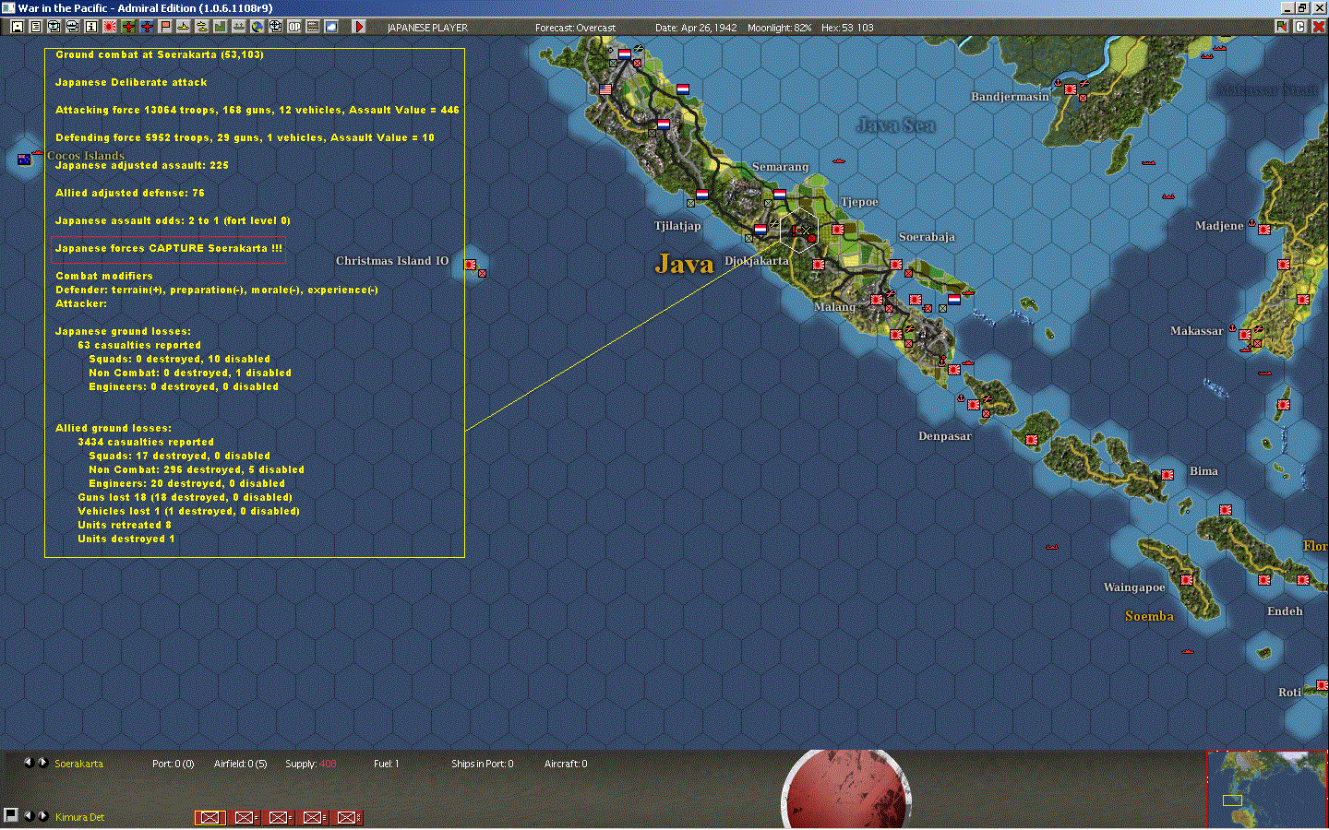The width and height of the screenshot is (1329, 830).
Task: Select the red plane on green background icon
Action: point(128,27)
